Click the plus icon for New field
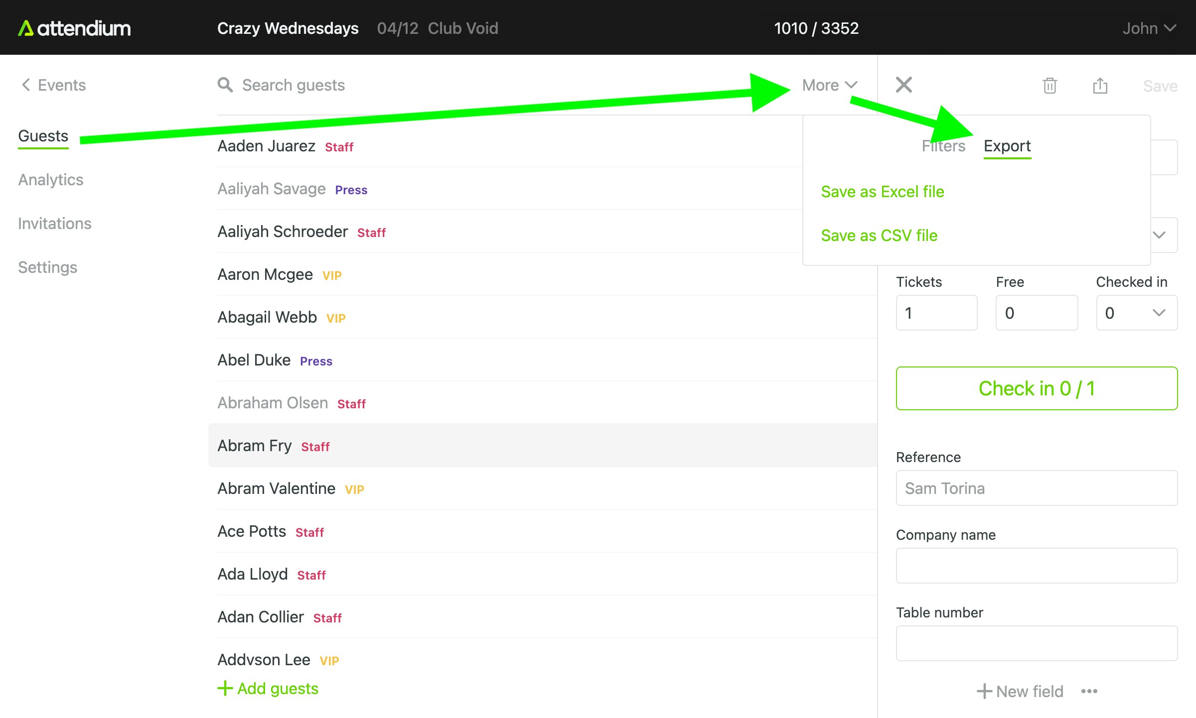This screenshot has height=718, width=1196. pyautogui.click(x=984, y=691)
